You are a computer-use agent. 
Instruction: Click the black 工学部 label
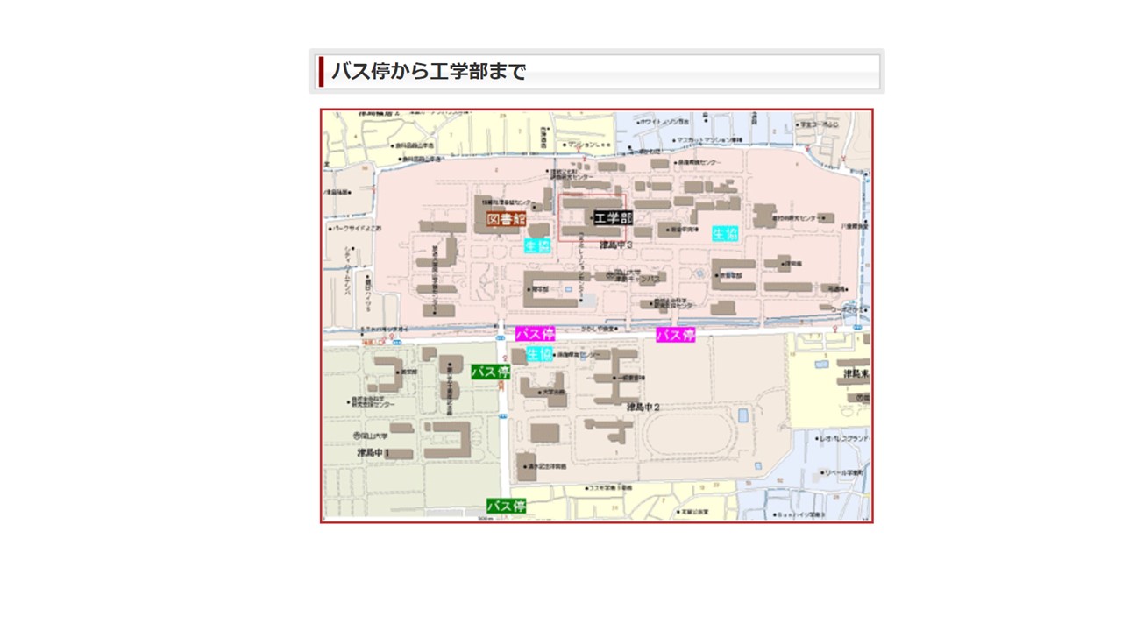(x=613, y=218)
